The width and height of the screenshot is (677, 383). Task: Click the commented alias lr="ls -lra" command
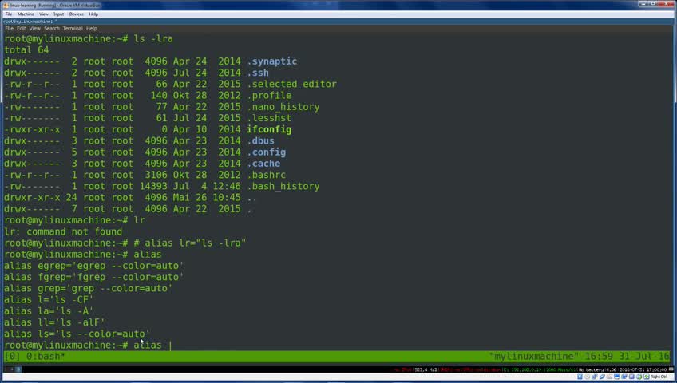189,243
